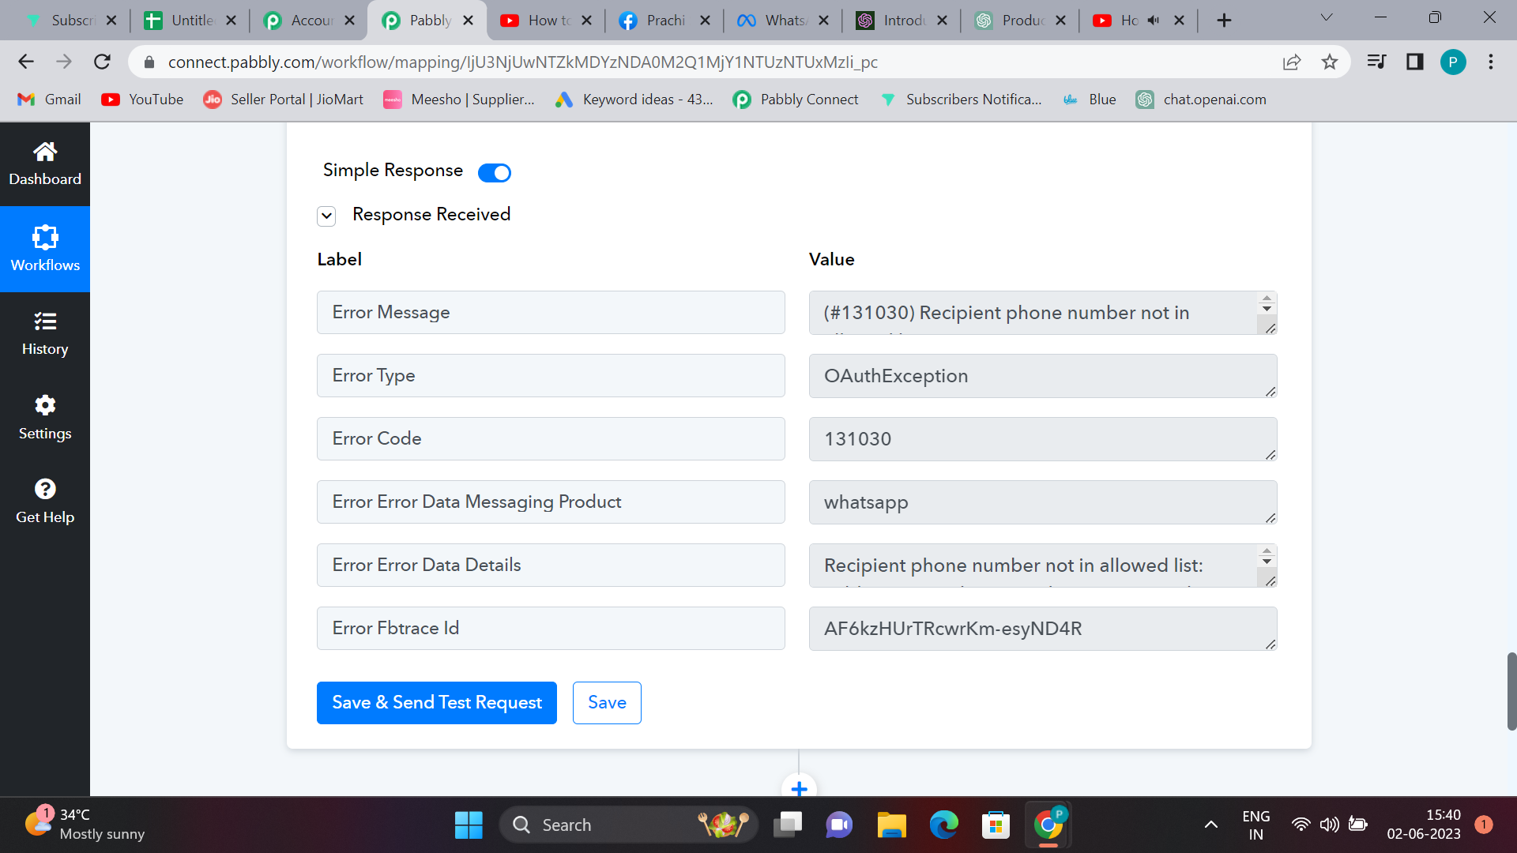Viewport: 1517px width, 853px height.
Task: Open the clock and date panel
Action: click(1424, 825)
